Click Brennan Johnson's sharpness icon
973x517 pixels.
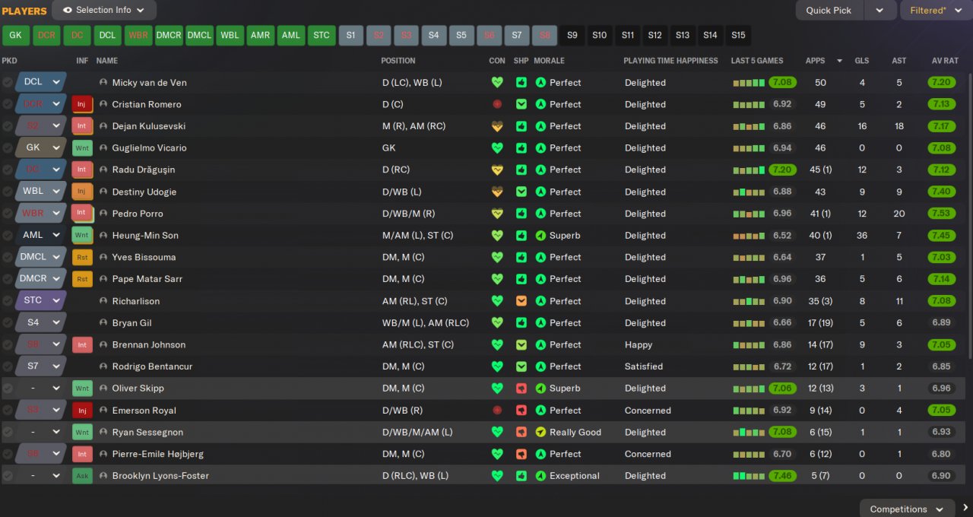(x=521, y=344)
